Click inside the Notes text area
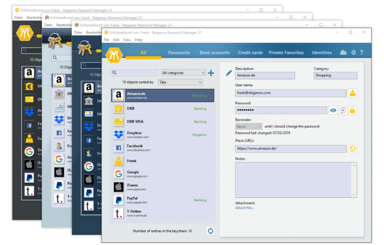This screenshot has height=245, width=384. tap(293, 180)
